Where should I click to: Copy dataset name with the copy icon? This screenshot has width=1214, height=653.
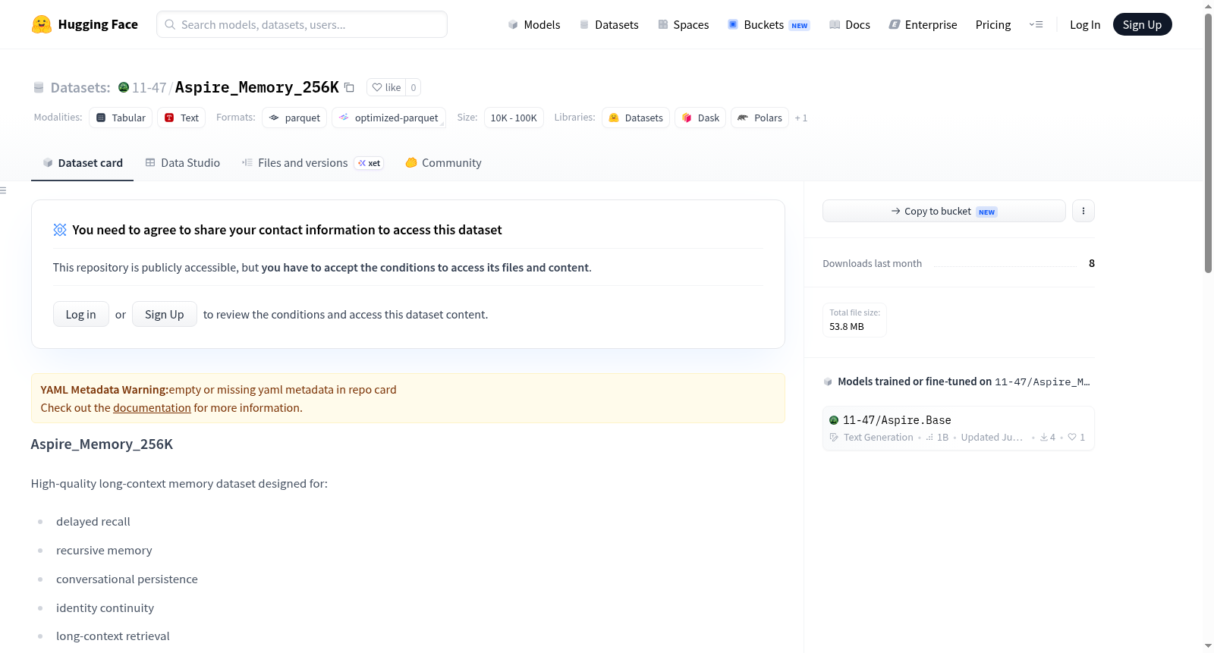(x=349, y=87)
